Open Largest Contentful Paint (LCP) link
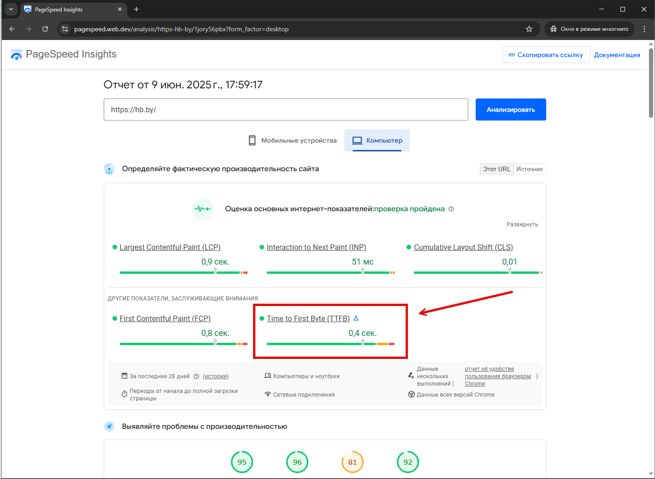The width and height of the screenshot is (655, 479). click(170, 247)
